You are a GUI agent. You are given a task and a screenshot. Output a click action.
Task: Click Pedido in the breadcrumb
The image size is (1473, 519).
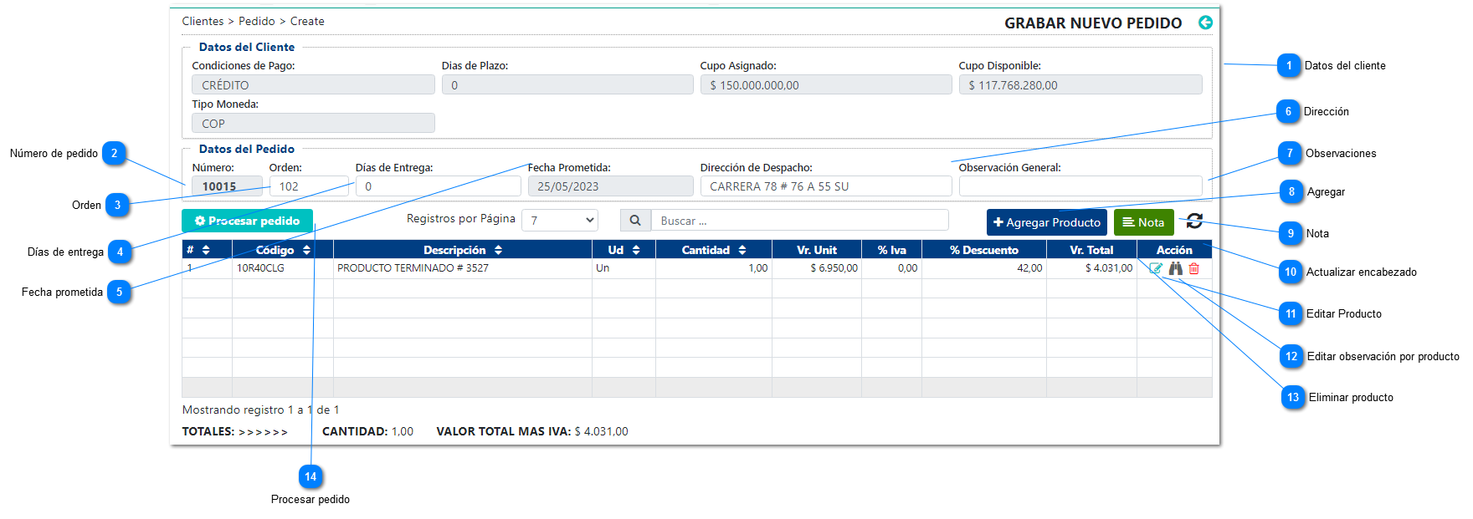[x=256, y=22]
